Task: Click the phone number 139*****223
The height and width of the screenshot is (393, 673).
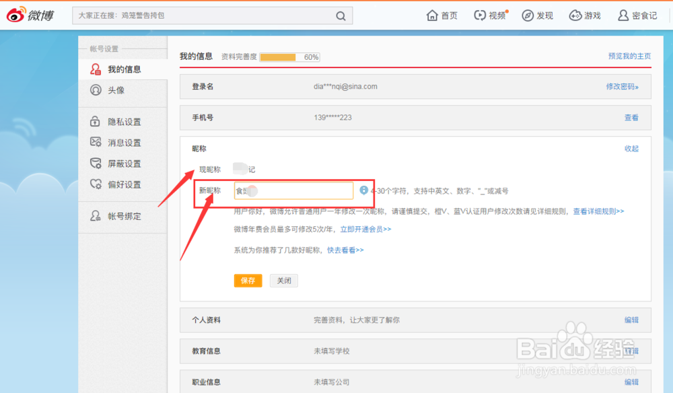Action: pyautogui.click(x=332, y=118)
